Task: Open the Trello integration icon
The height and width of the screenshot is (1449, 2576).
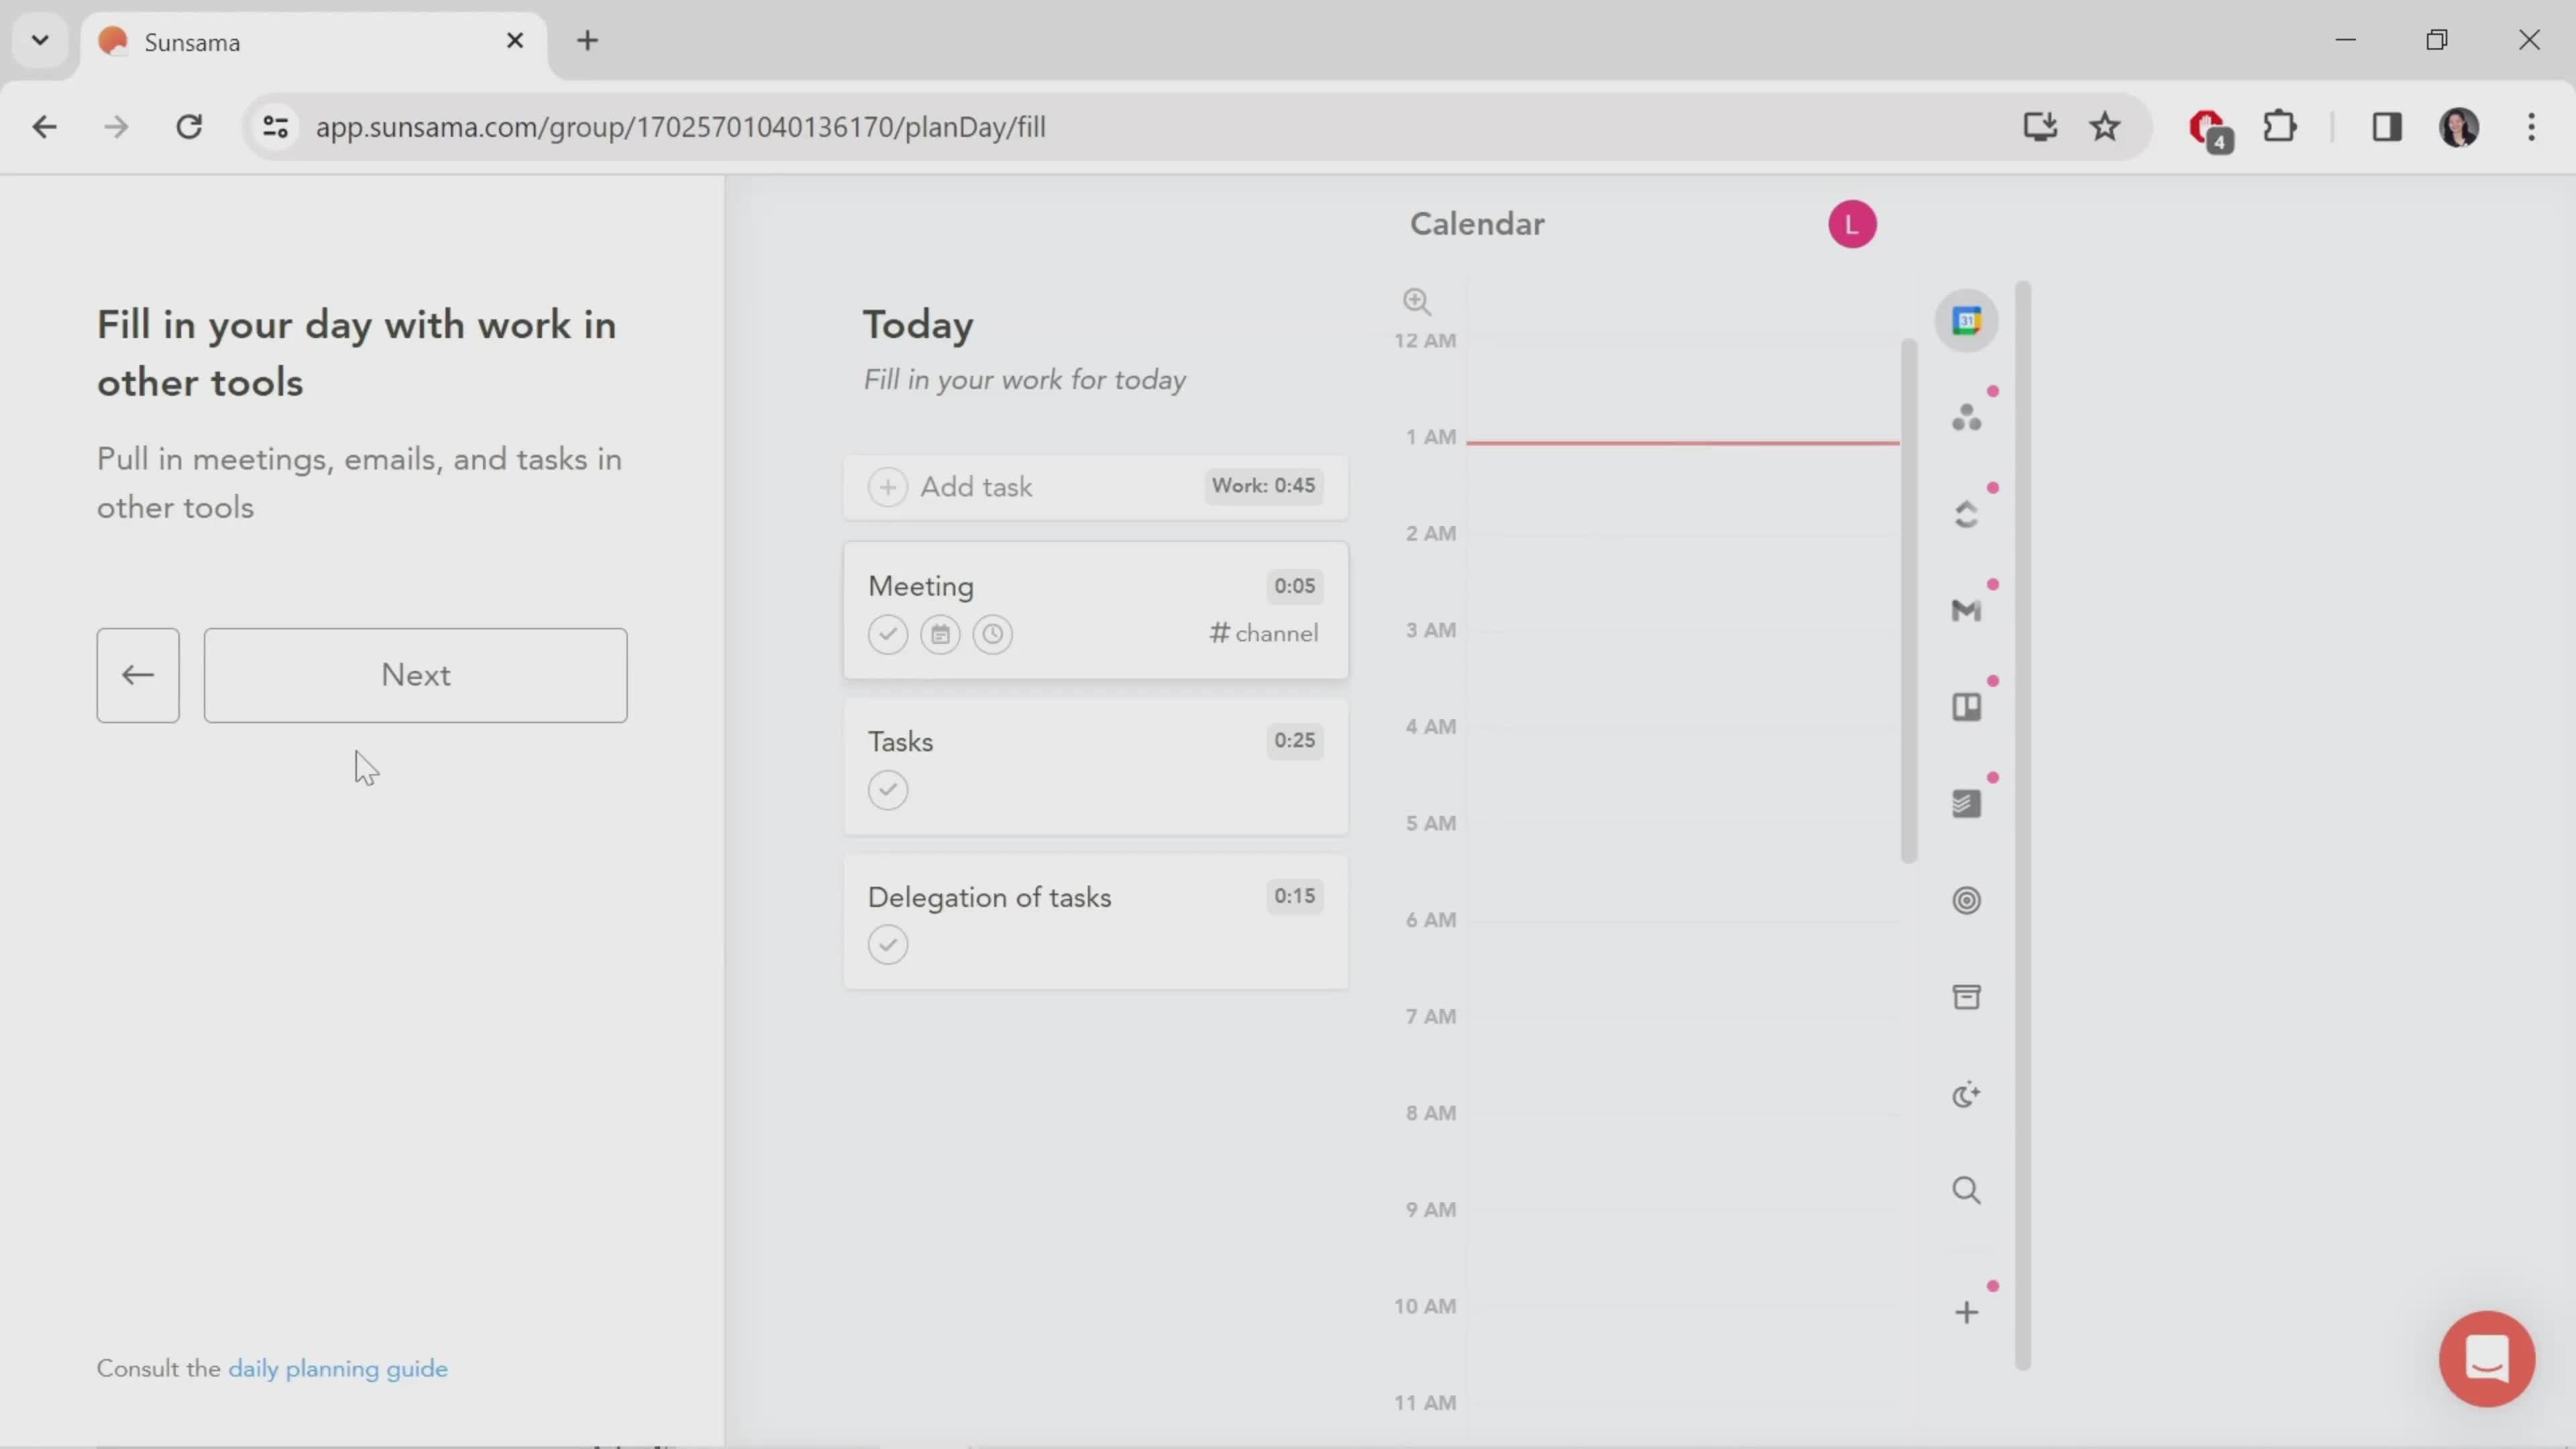Action: [1966, 707]
